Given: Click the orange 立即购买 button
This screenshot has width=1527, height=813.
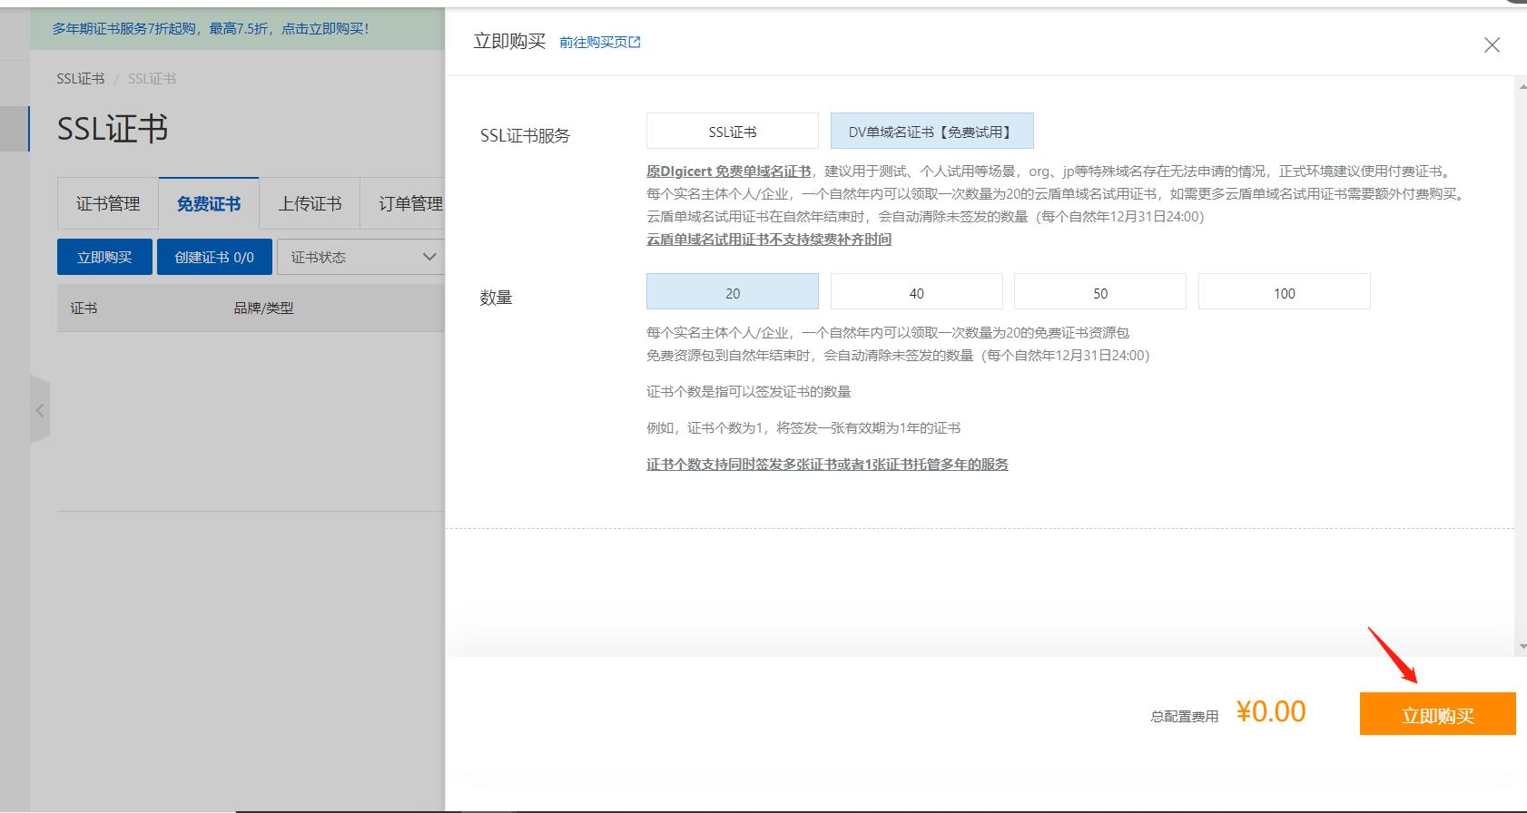Looking at the screenshot, I should [x=1438, y=714].
